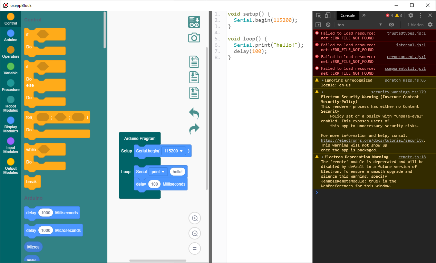Clear the console
Screen dimensions: 436x263
(x=328, y=25)
